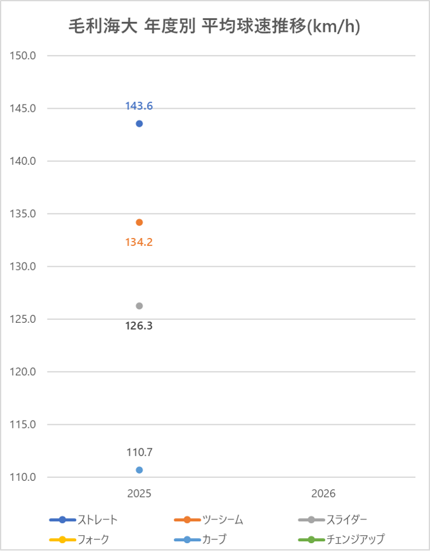This screenshot has height=551, width=430.
Task: Click the 115.0 y-axis label
Action: (x=24, y=425)
